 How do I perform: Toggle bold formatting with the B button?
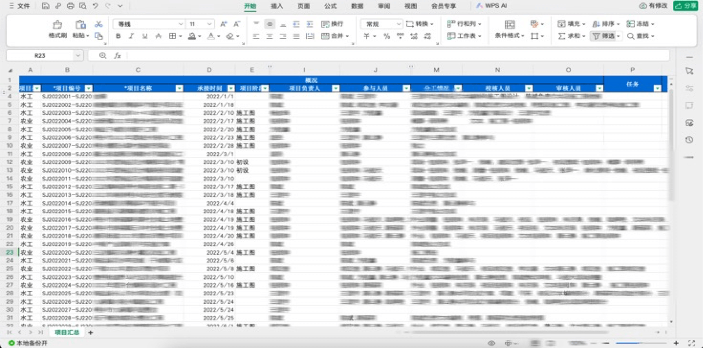click(118, 36)
